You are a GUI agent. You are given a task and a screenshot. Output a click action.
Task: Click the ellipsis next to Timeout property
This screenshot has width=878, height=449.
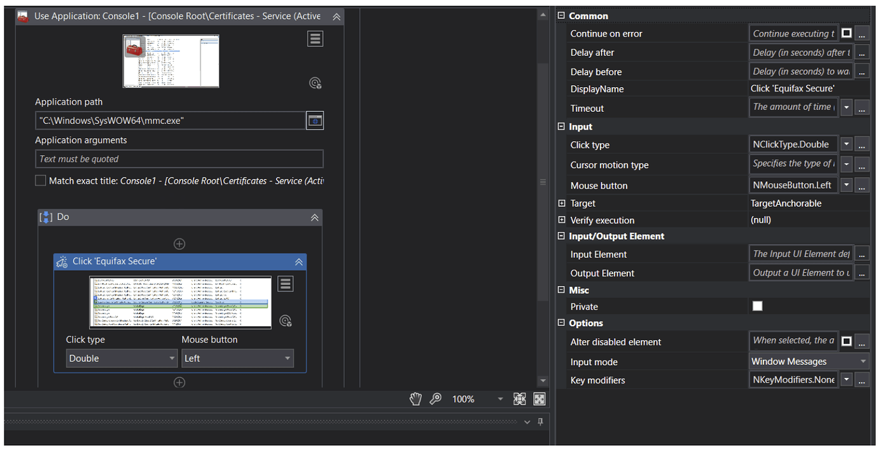click(x=862, y=108)
